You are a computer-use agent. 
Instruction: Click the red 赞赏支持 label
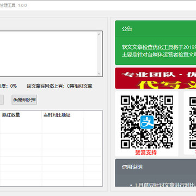pos(146,152)
